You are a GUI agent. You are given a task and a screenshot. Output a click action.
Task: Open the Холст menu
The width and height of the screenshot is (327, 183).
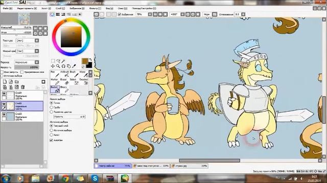click(46, 9)
